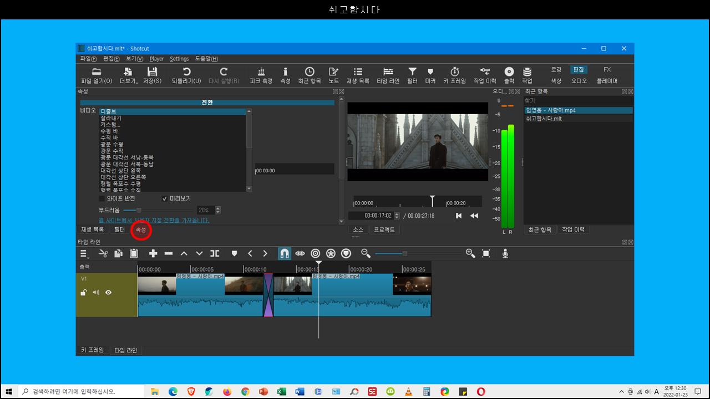The width and height of the screenshot is (710, 399).
Task: Split at playhead icon in timeline
Action: 215,253
